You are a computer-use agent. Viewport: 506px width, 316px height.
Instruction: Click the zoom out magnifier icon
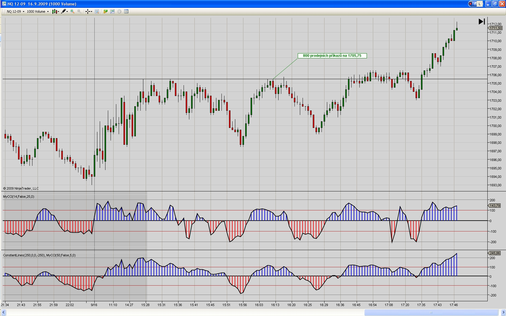point(79,11)
